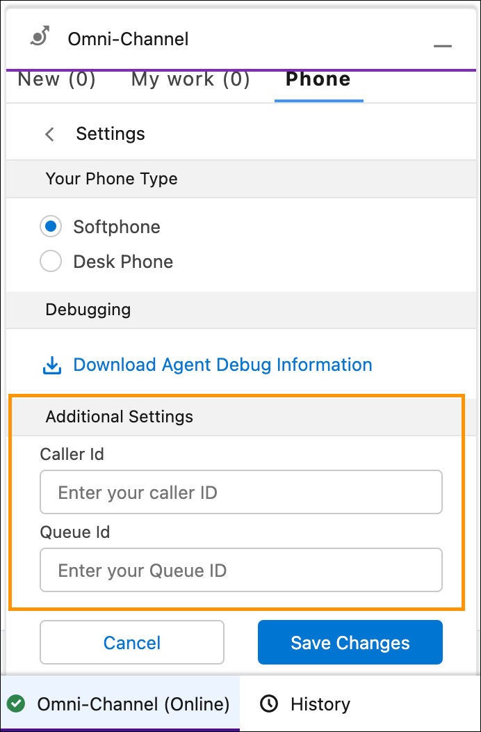Click the Queue Id field label
481x732 pixels.
(75, 532)
